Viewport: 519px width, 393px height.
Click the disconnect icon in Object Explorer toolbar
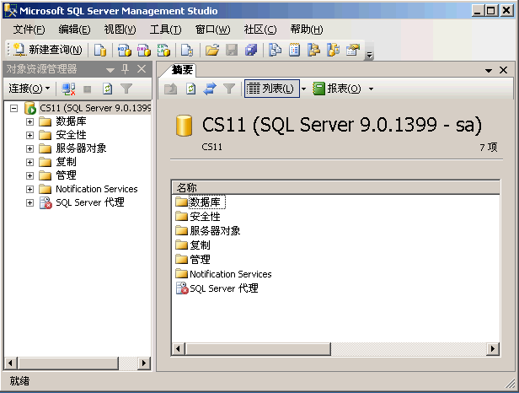[x=68, y=89]
